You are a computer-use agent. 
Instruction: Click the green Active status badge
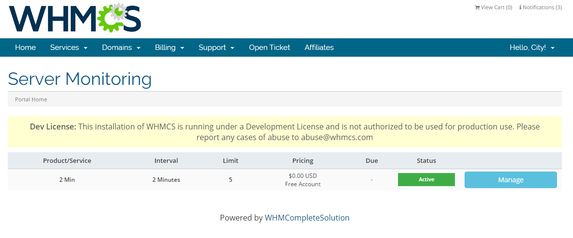pyautogui.click(x=426, y=179)
